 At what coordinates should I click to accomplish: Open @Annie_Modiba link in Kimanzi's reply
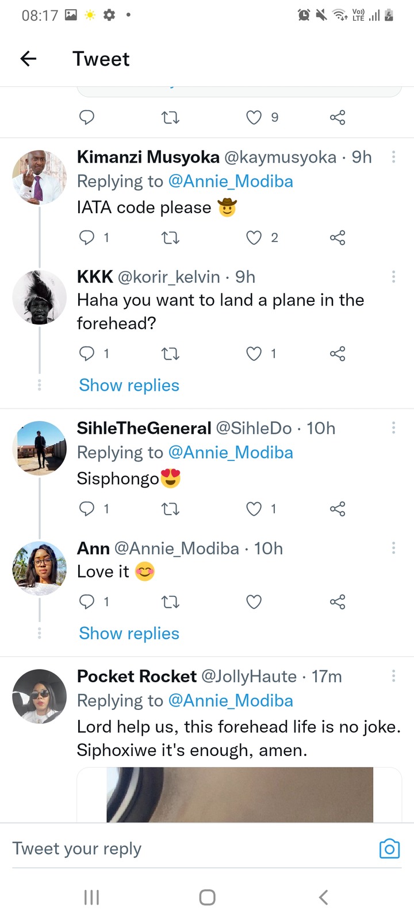pos(231,182)
